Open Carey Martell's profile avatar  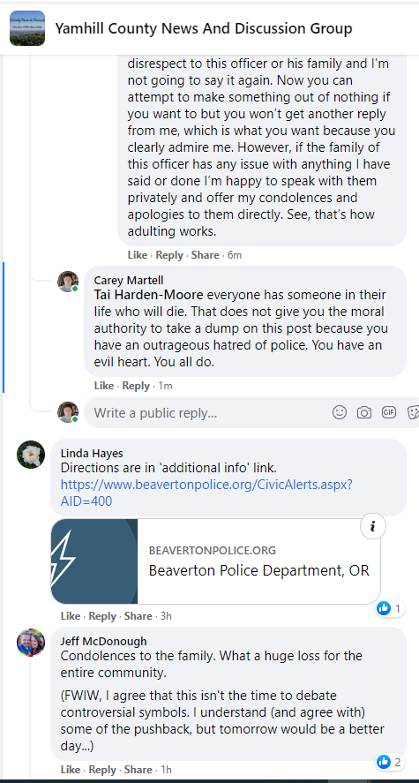point(68,282)
